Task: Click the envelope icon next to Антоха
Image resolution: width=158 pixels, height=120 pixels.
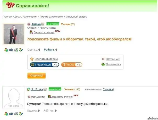Action: tap(43, 24)
